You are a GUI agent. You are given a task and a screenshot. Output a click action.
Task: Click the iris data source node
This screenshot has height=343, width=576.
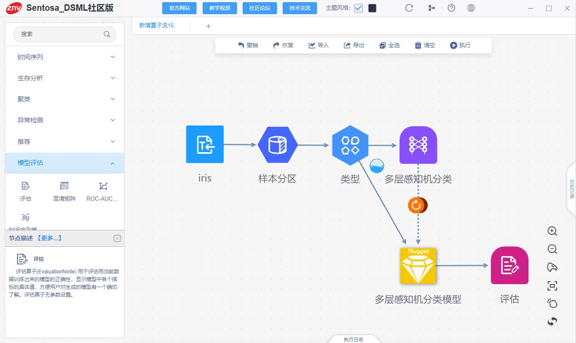click(x=205, y=144)
